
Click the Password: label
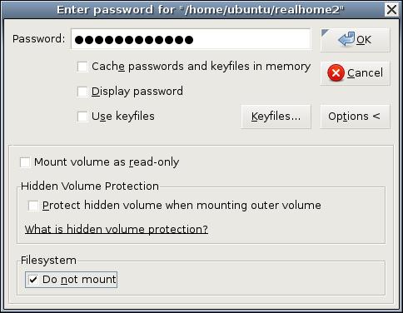(39, 39)
